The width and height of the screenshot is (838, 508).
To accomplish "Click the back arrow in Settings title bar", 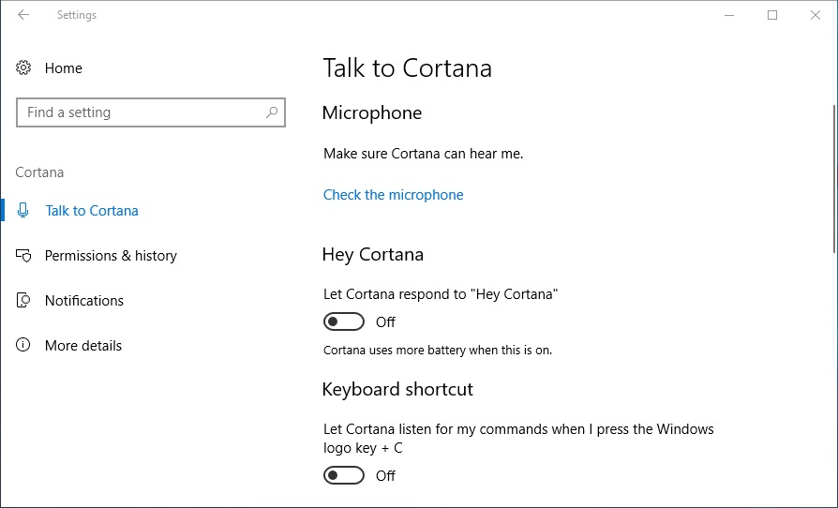I will 23,15.
